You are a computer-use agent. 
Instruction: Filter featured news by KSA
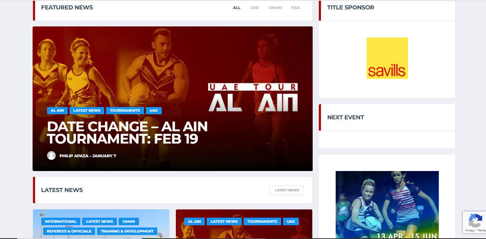tap(296, 8)
